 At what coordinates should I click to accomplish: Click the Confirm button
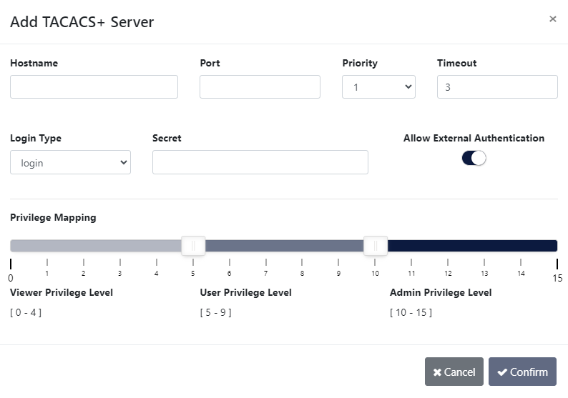[x=522, y=372]
